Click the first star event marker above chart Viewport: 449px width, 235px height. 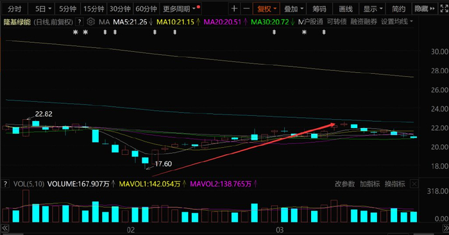(75, 32)
